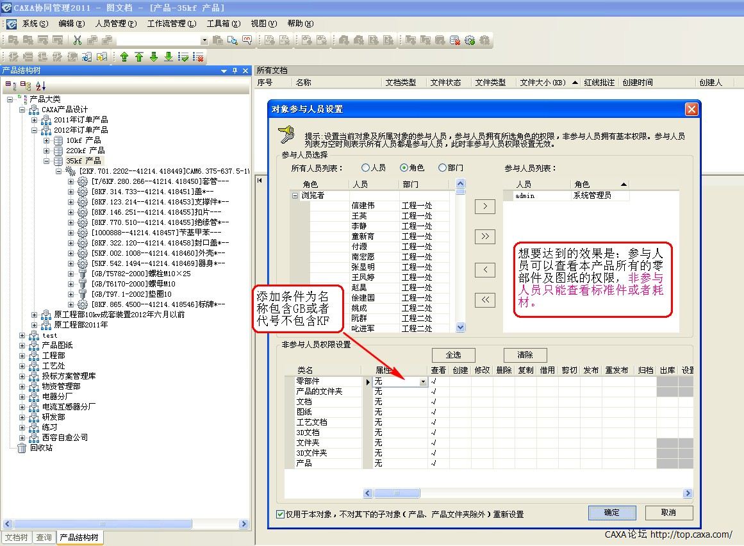Uncheck the 仅用于本对象 checkbox
This screenshot has height=546, width=744.
tap(280, 514)
